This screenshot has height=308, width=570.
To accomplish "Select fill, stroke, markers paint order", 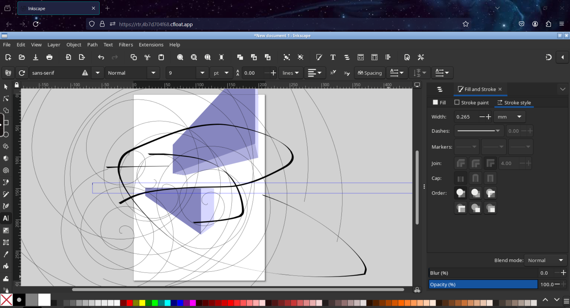I will point(461,193).
